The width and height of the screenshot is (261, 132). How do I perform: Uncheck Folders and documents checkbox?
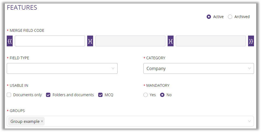click(x=48, y=95)
